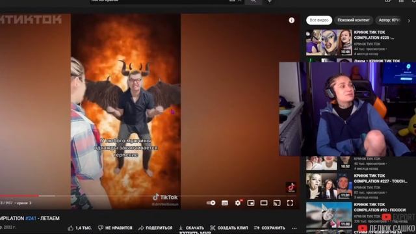
Task: Open the info card icon on video
Action: (292, 20)
